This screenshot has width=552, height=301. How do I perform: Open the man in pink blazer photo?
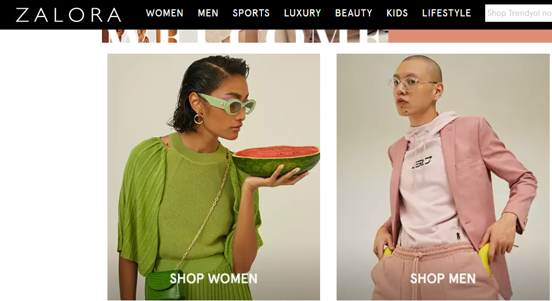(x=443, y=177)
